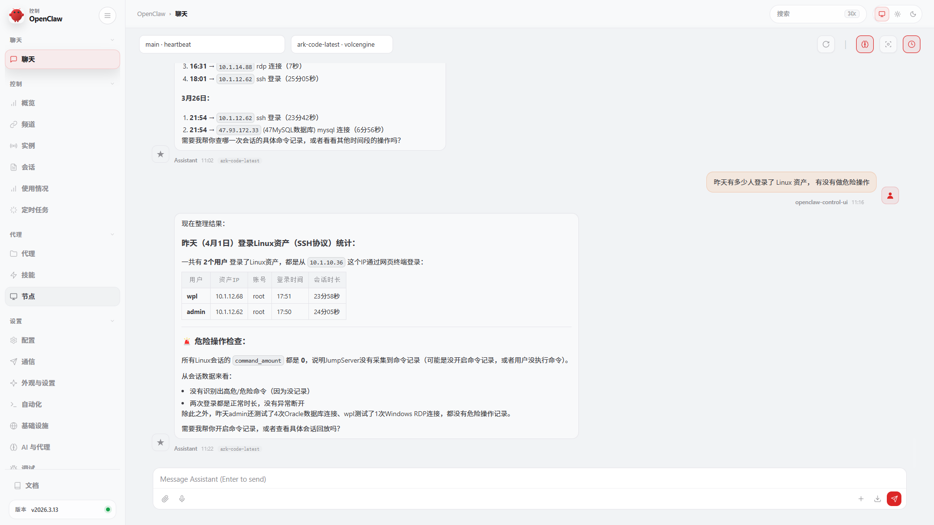934x525 pixels.
Task: Star the 11:22 assistant reply
Action: (161, 442)
